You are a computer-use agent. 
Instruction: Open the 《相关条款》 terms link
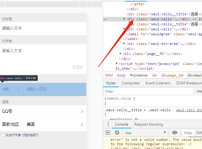(x=30, y=135)
